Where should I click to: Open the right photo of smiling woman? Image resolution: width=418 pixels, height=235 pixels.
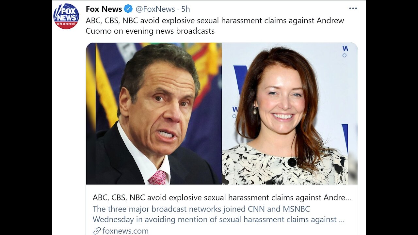pos(290,114)
